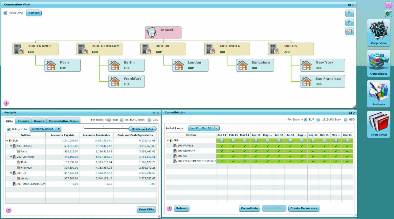
Task: Open Consolidate from the sidebar
Action: point(379,63)
